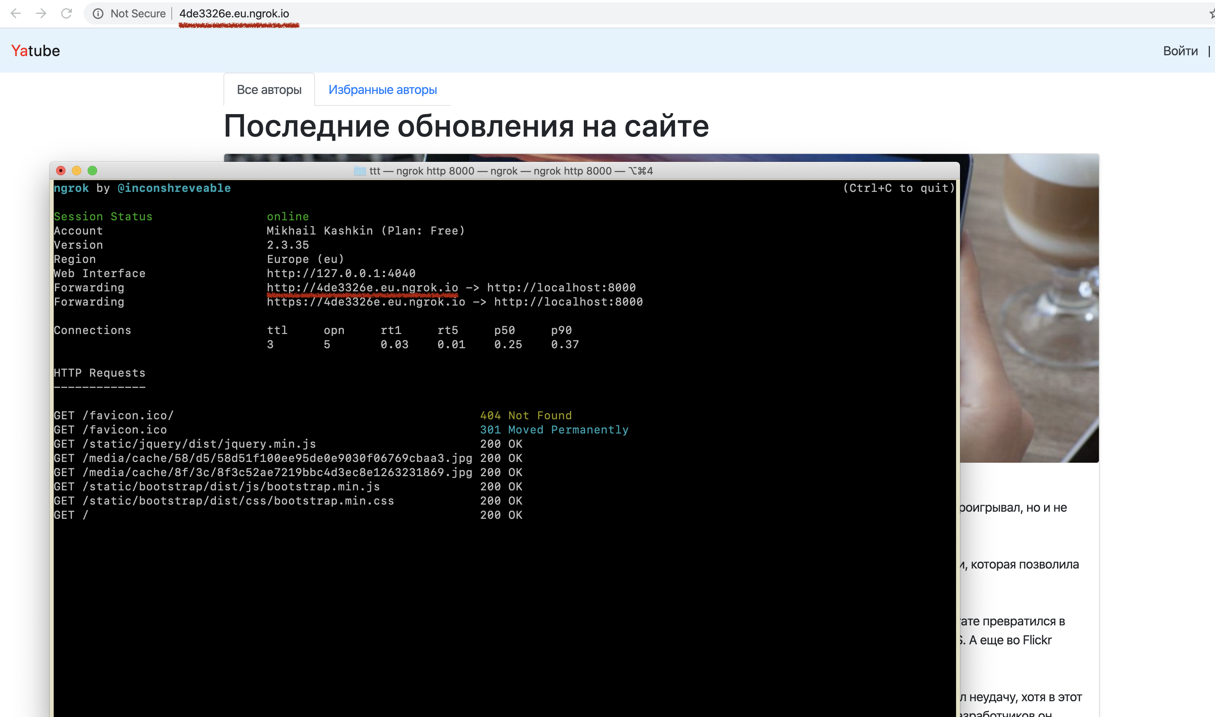The width and height of the screenshot is (1215, 717).
Task: Click the @inconshreveable handle in terminal
Action: tap(174, 188)
